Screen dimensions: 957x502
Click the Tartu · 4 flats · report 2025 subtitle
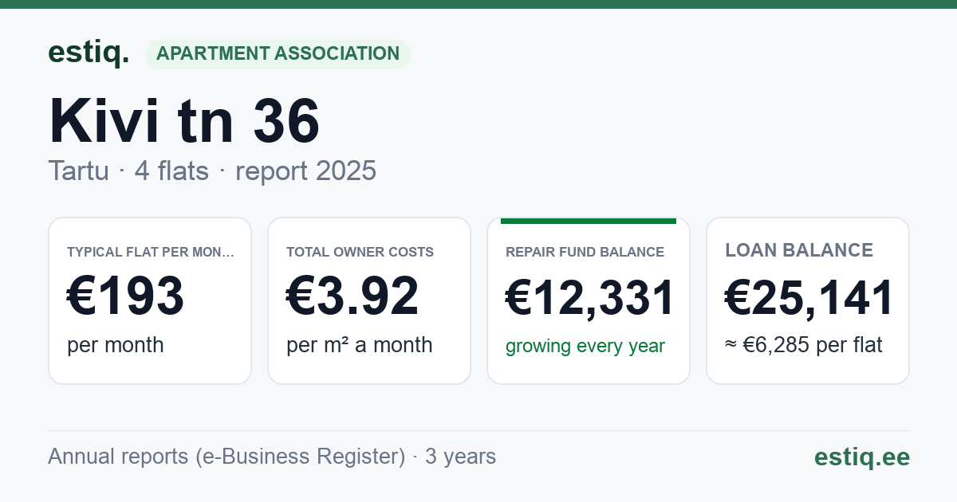click(x=212, y=171)
